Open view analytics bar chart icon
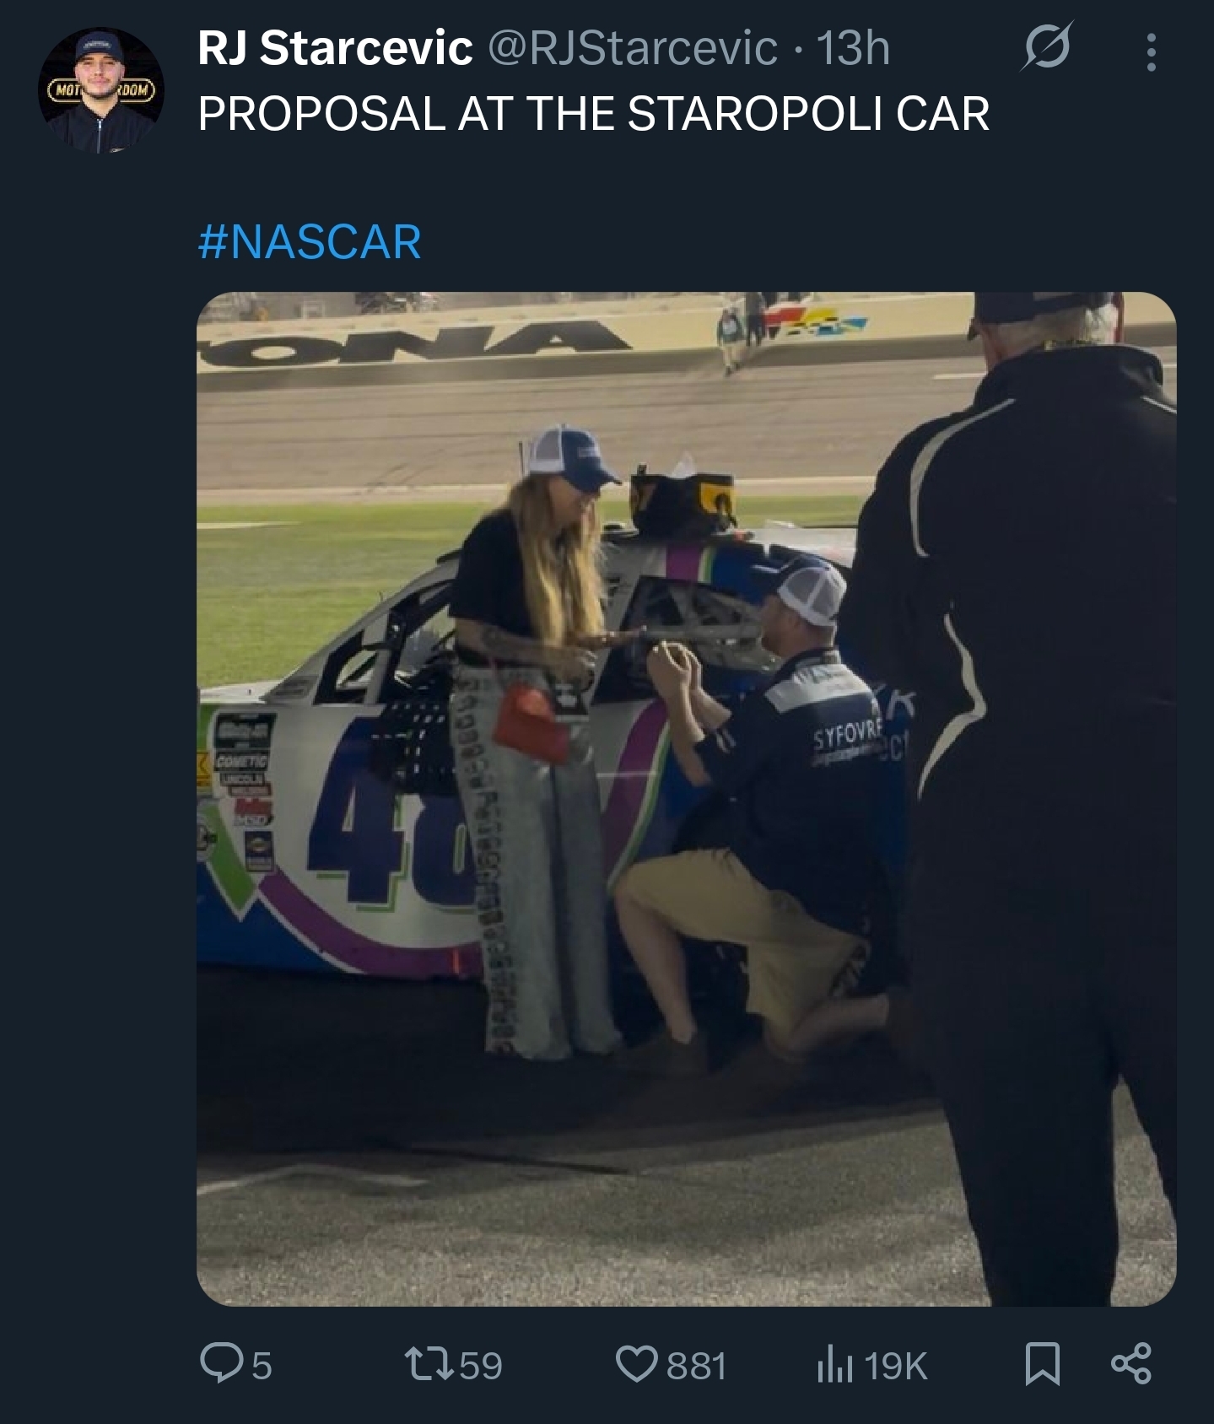Viewport: 1214px width, 1424px height. (x=835, y=1364)
